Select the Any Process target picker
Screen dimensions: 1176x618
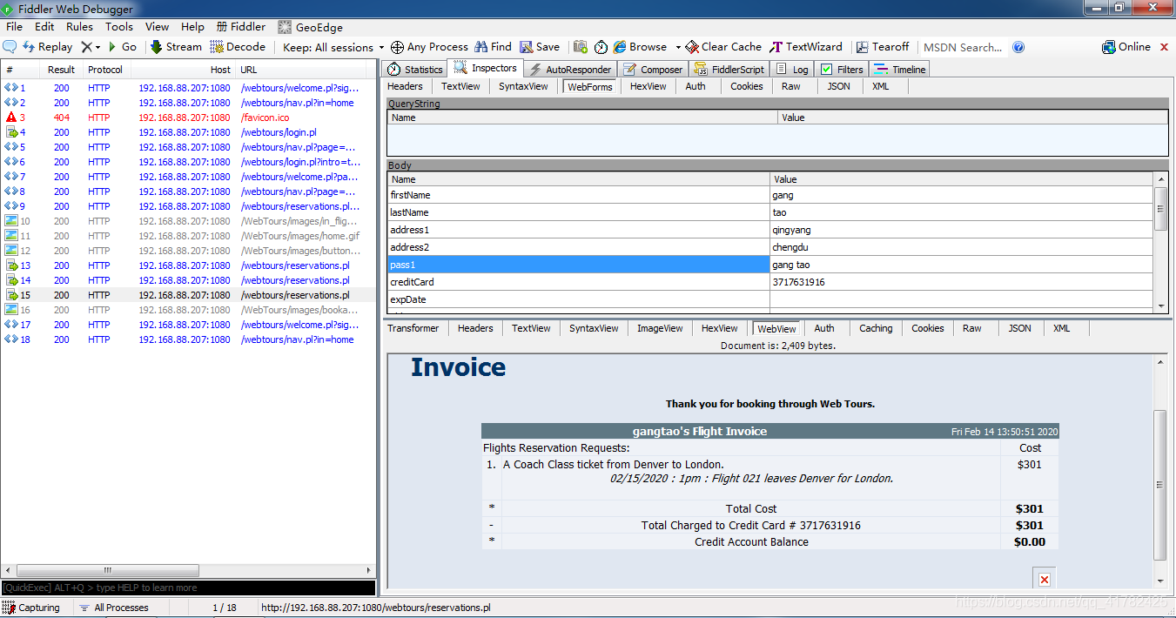coord(429,47)
